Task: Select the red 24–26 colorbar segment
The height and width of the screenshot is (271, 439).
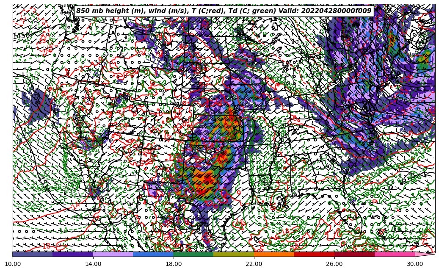Action: coord(314,254)
